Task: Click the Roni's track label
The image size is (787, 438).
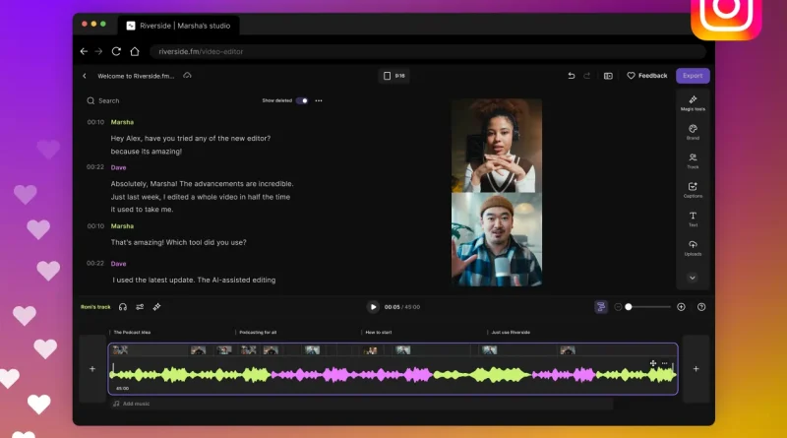Action: point(95,307)
